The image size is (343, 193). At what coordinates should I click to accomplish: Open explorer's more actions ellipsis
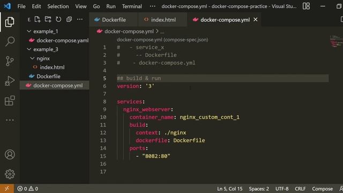coord(80,19)
